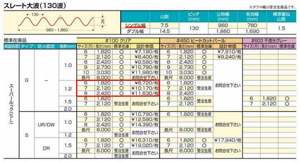Click the ¥8,720/枚 price cell
Image resolution: width=300 pixels, height=162 pixels.
pos(145,83)
